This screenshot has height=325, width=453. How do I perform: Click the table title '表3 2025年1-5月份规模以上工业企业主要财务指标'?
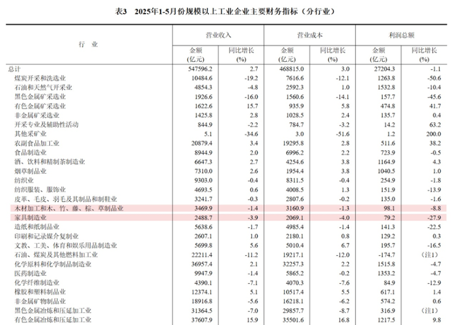tap(225, 11)
